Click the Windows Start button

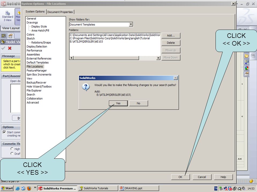7,188
